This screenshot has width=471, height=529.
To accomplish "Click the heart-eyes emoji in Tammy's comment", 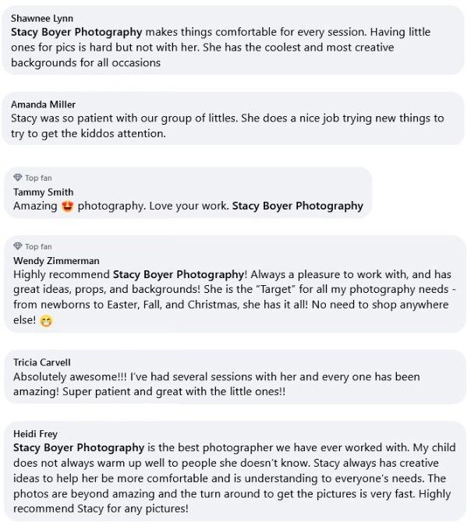I will coord(68,206).
